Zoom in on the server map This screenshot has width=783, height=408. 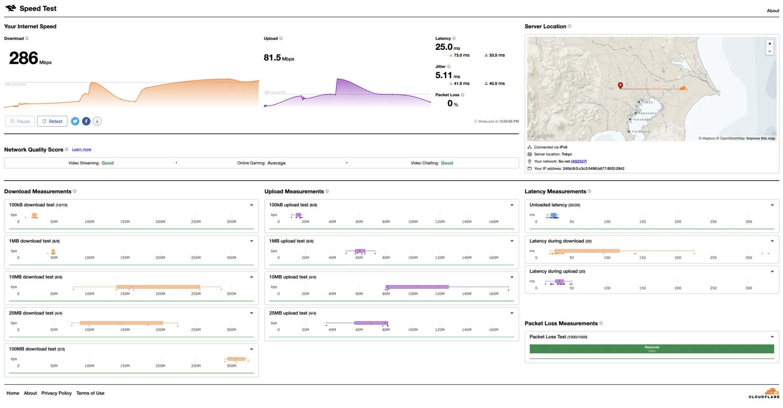click(770, 44)
